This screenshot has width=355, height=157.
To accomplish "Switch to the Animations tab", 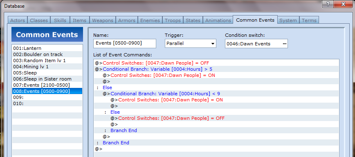I will (x=218, y=20).
